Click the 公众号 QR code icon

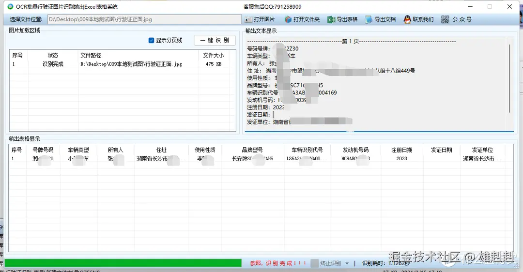(x=445, y=20)
